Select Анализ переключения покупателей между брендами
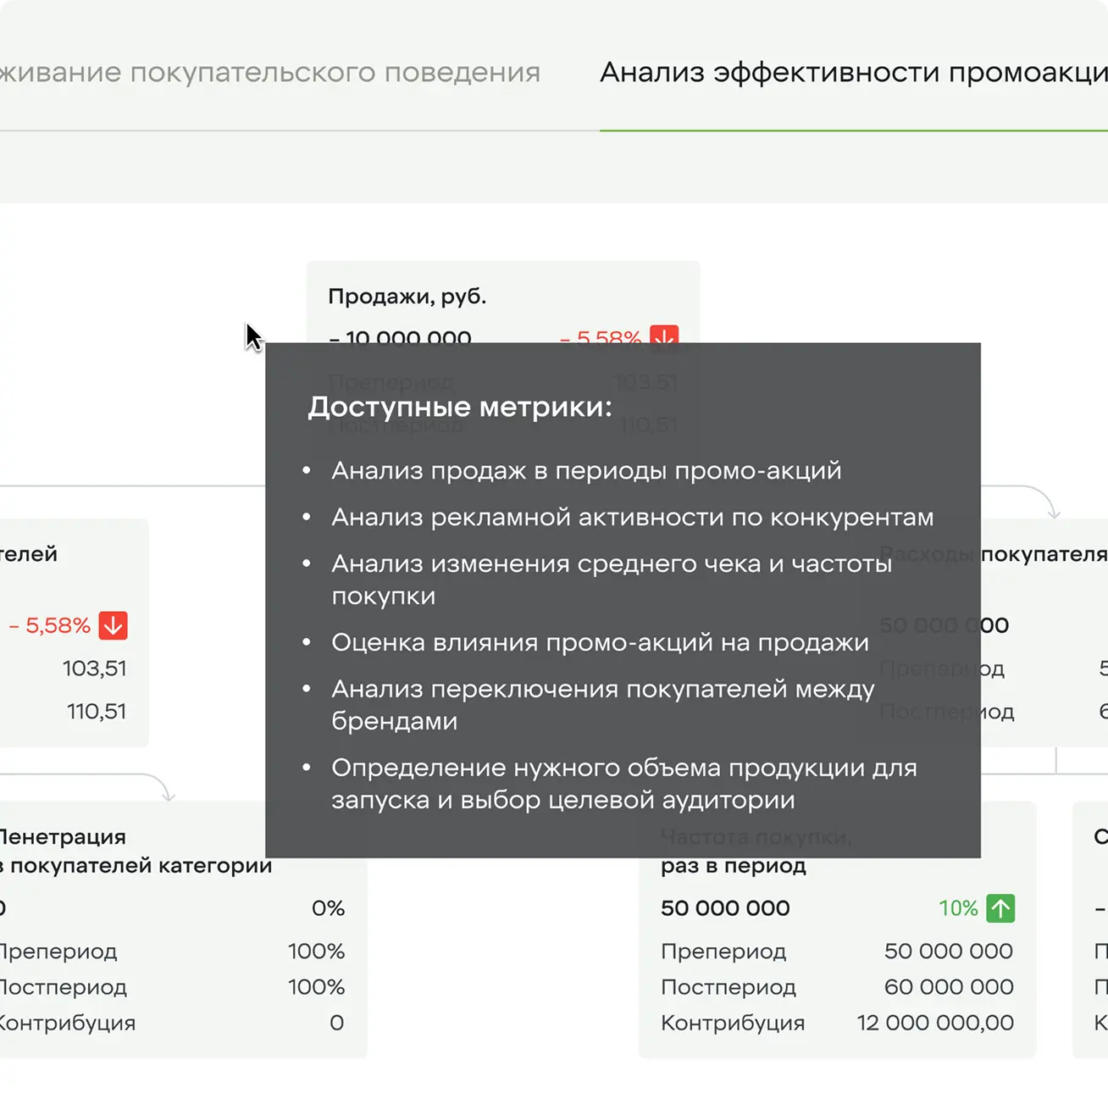This screenshot has height=1104, width=1108. click(x=602, y=704)
